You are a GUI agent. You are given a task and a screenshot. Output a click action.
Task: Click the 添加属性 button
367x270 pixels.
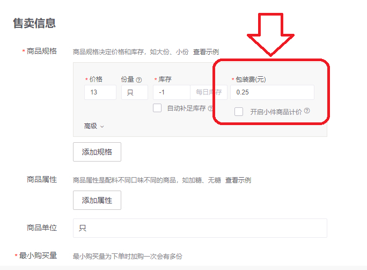(x=97, y=200)
